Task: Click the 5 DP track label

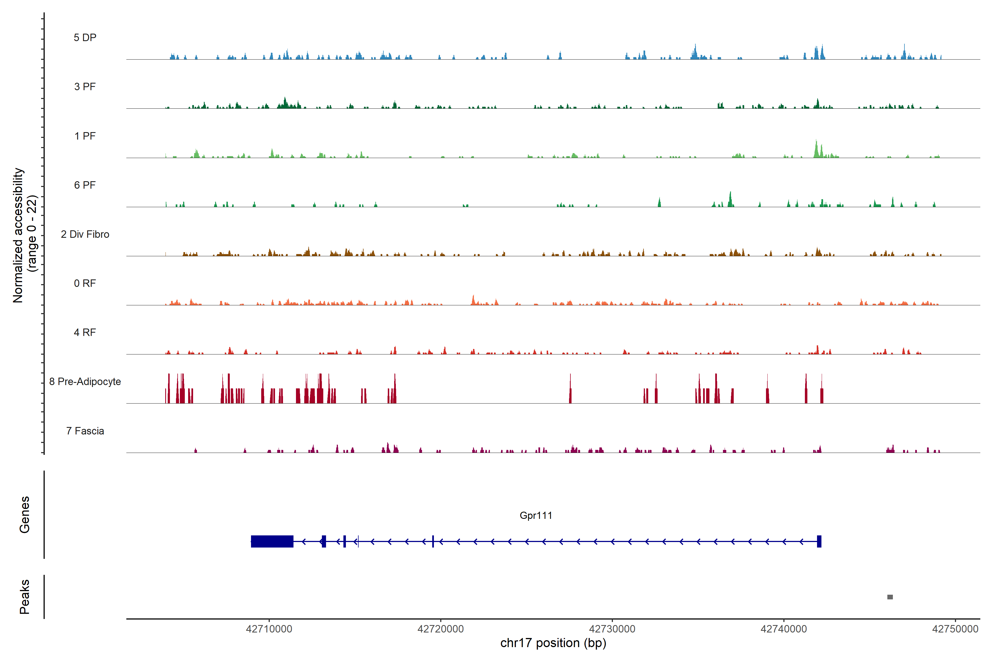Action: tap(85, 38)
